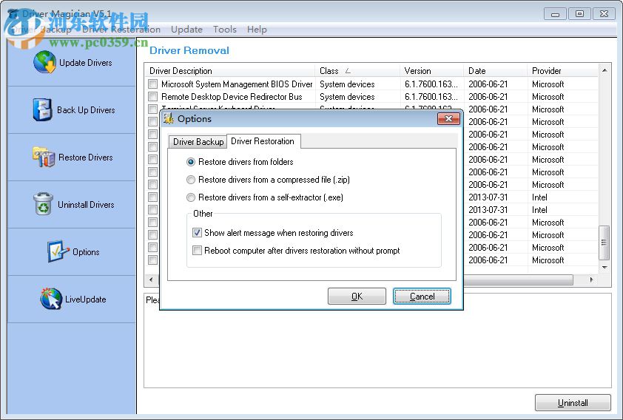Select Restore drivers from folders radio

(191, 162)
